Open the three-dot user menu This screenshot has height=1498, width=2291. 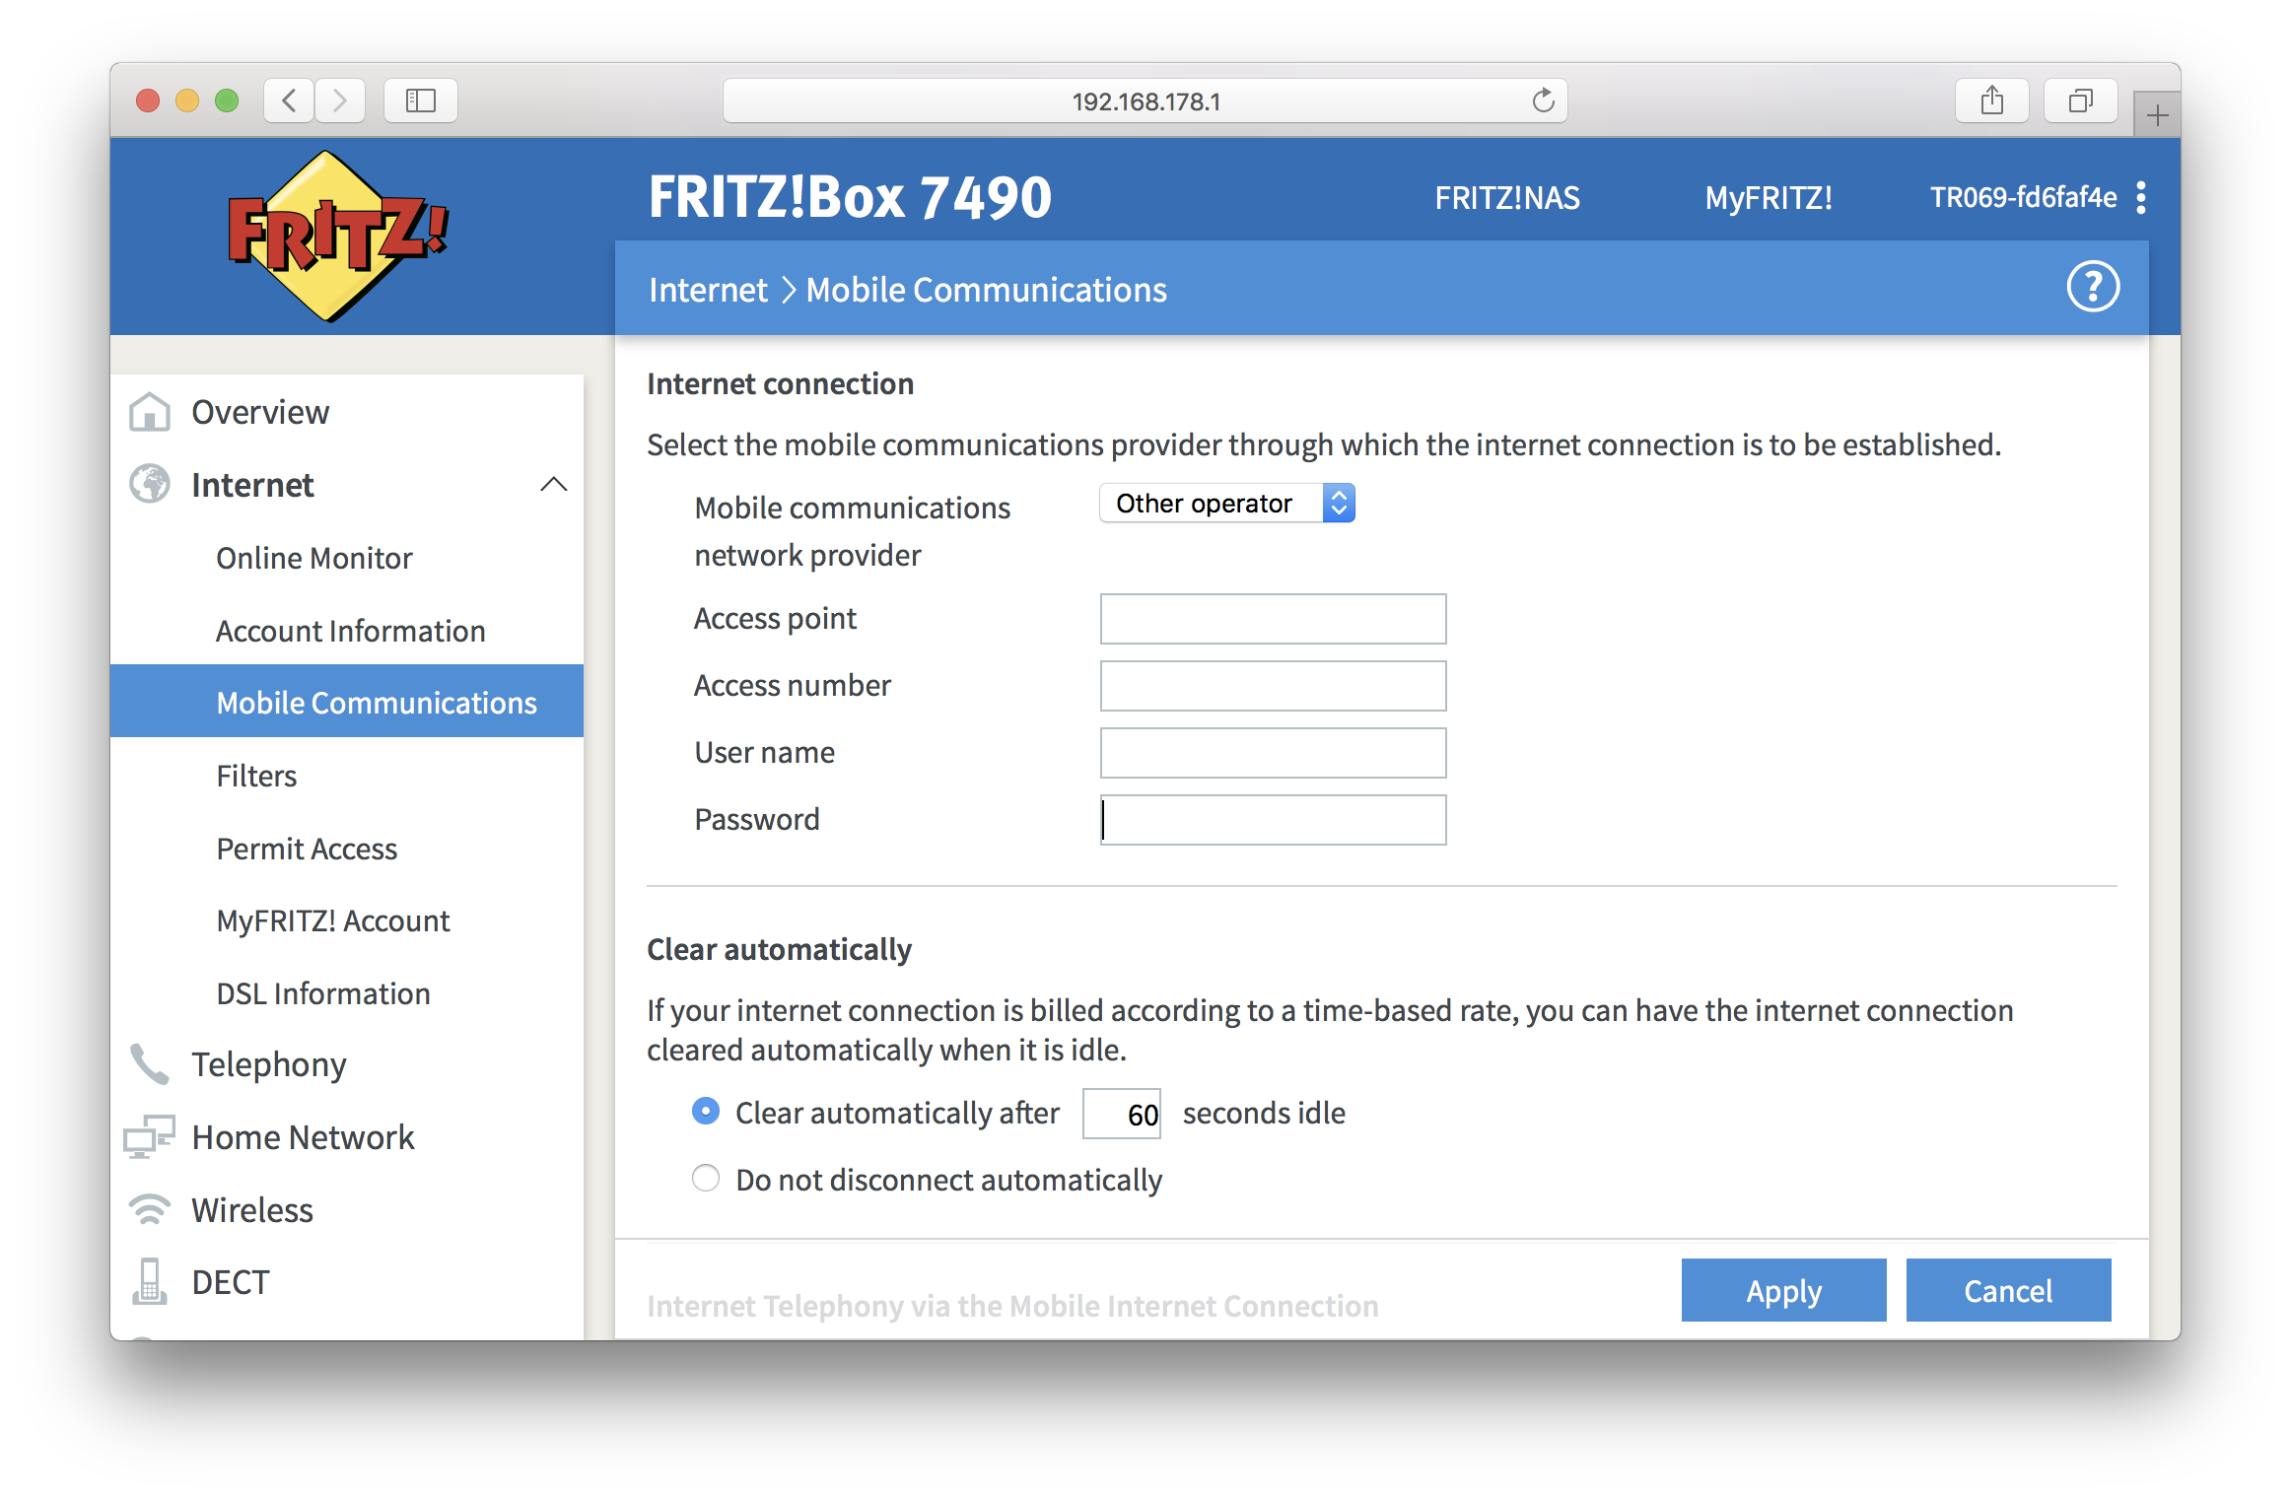click(2140, 198)
